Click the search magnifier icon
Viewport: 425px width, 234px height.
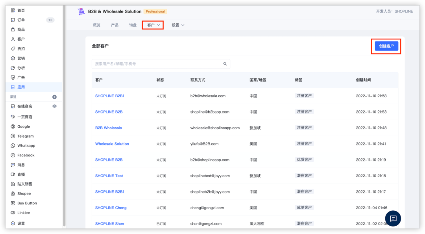(225, 64)
